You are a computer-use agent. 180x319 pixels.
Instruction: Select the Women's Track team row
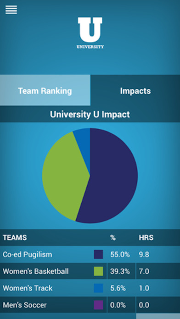click(x=90, y=288)
